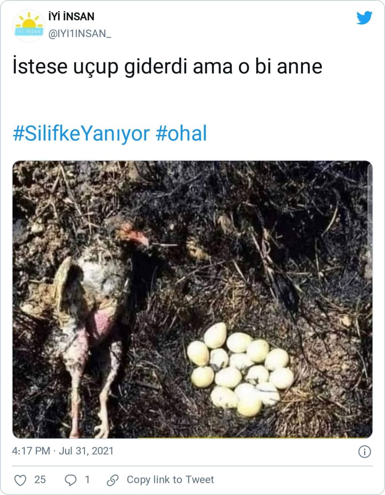Screen dimensions: 385x495
Task: Click the tweet text about the mother
Action: [x=167, y=66]
